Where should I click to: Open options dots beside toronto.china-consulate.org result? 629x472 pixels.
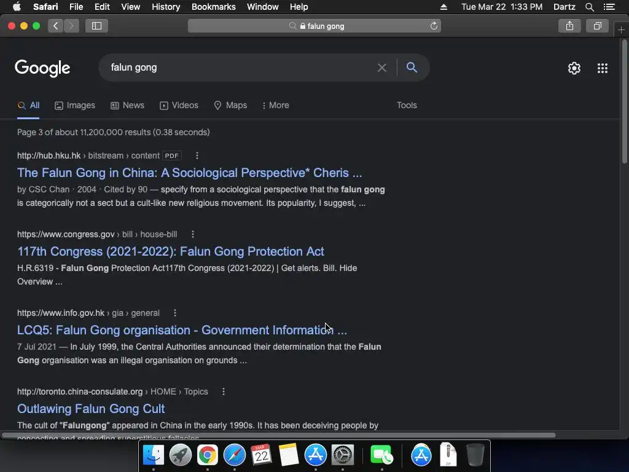point(224,391)
